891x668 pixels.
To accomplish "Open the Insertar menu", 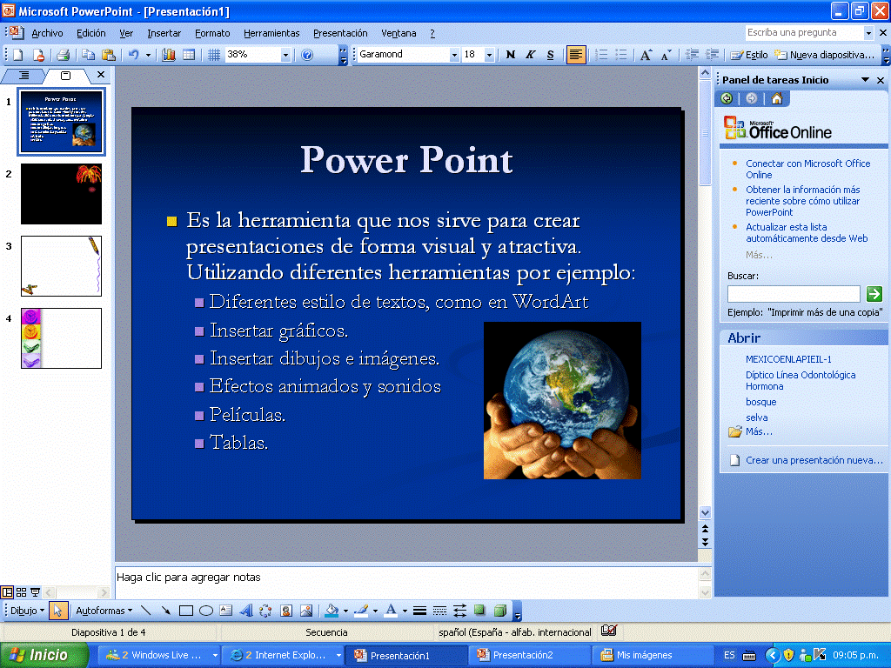I will click(x=164, y=34).
